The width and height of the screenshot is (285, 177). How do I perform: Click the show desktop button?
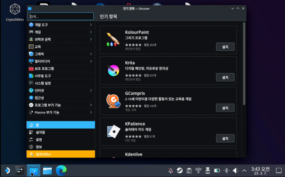[279, 170]
